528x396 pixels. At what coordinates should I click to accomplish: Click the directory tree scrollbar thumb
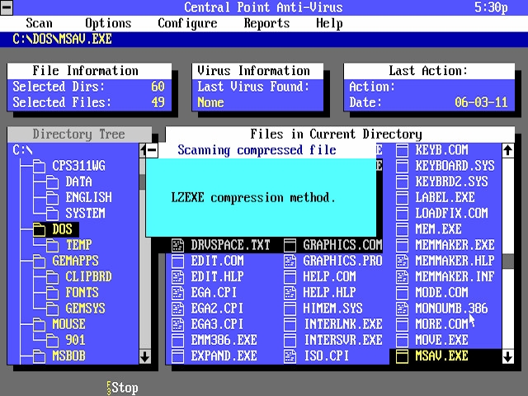142,182
